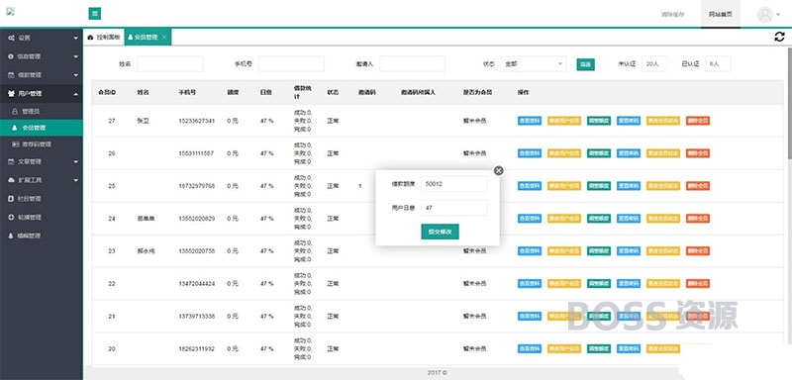
Task: Open the 推荐码管理 sidebar submenu item
Action: pyautogui.click(x=42, y=144)
